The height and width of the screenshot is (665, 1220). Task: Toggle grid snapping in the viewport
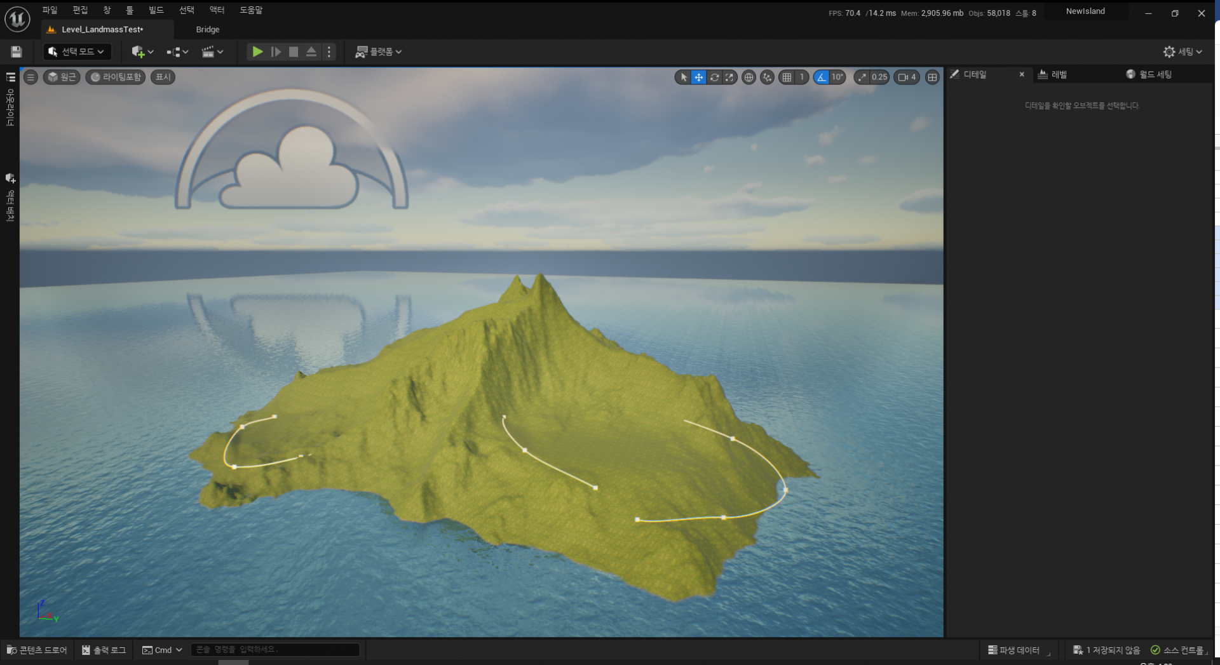point(787,77)
